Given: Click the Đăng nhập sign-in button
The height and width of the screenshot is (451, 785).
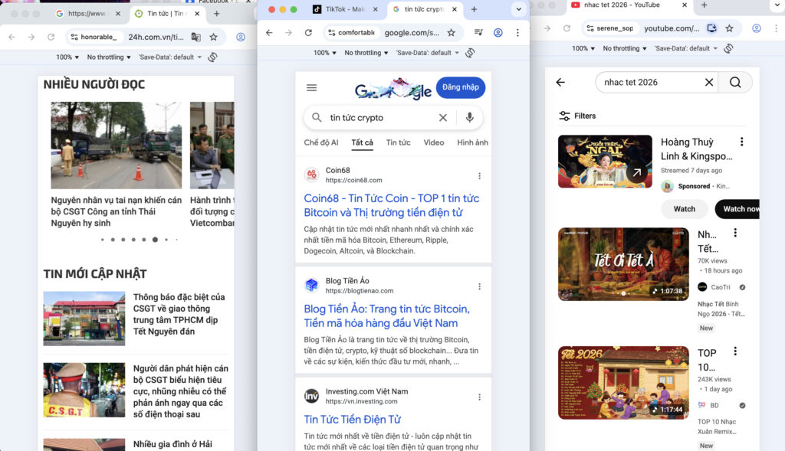Looking at the screenshot, I should [460, 87].
